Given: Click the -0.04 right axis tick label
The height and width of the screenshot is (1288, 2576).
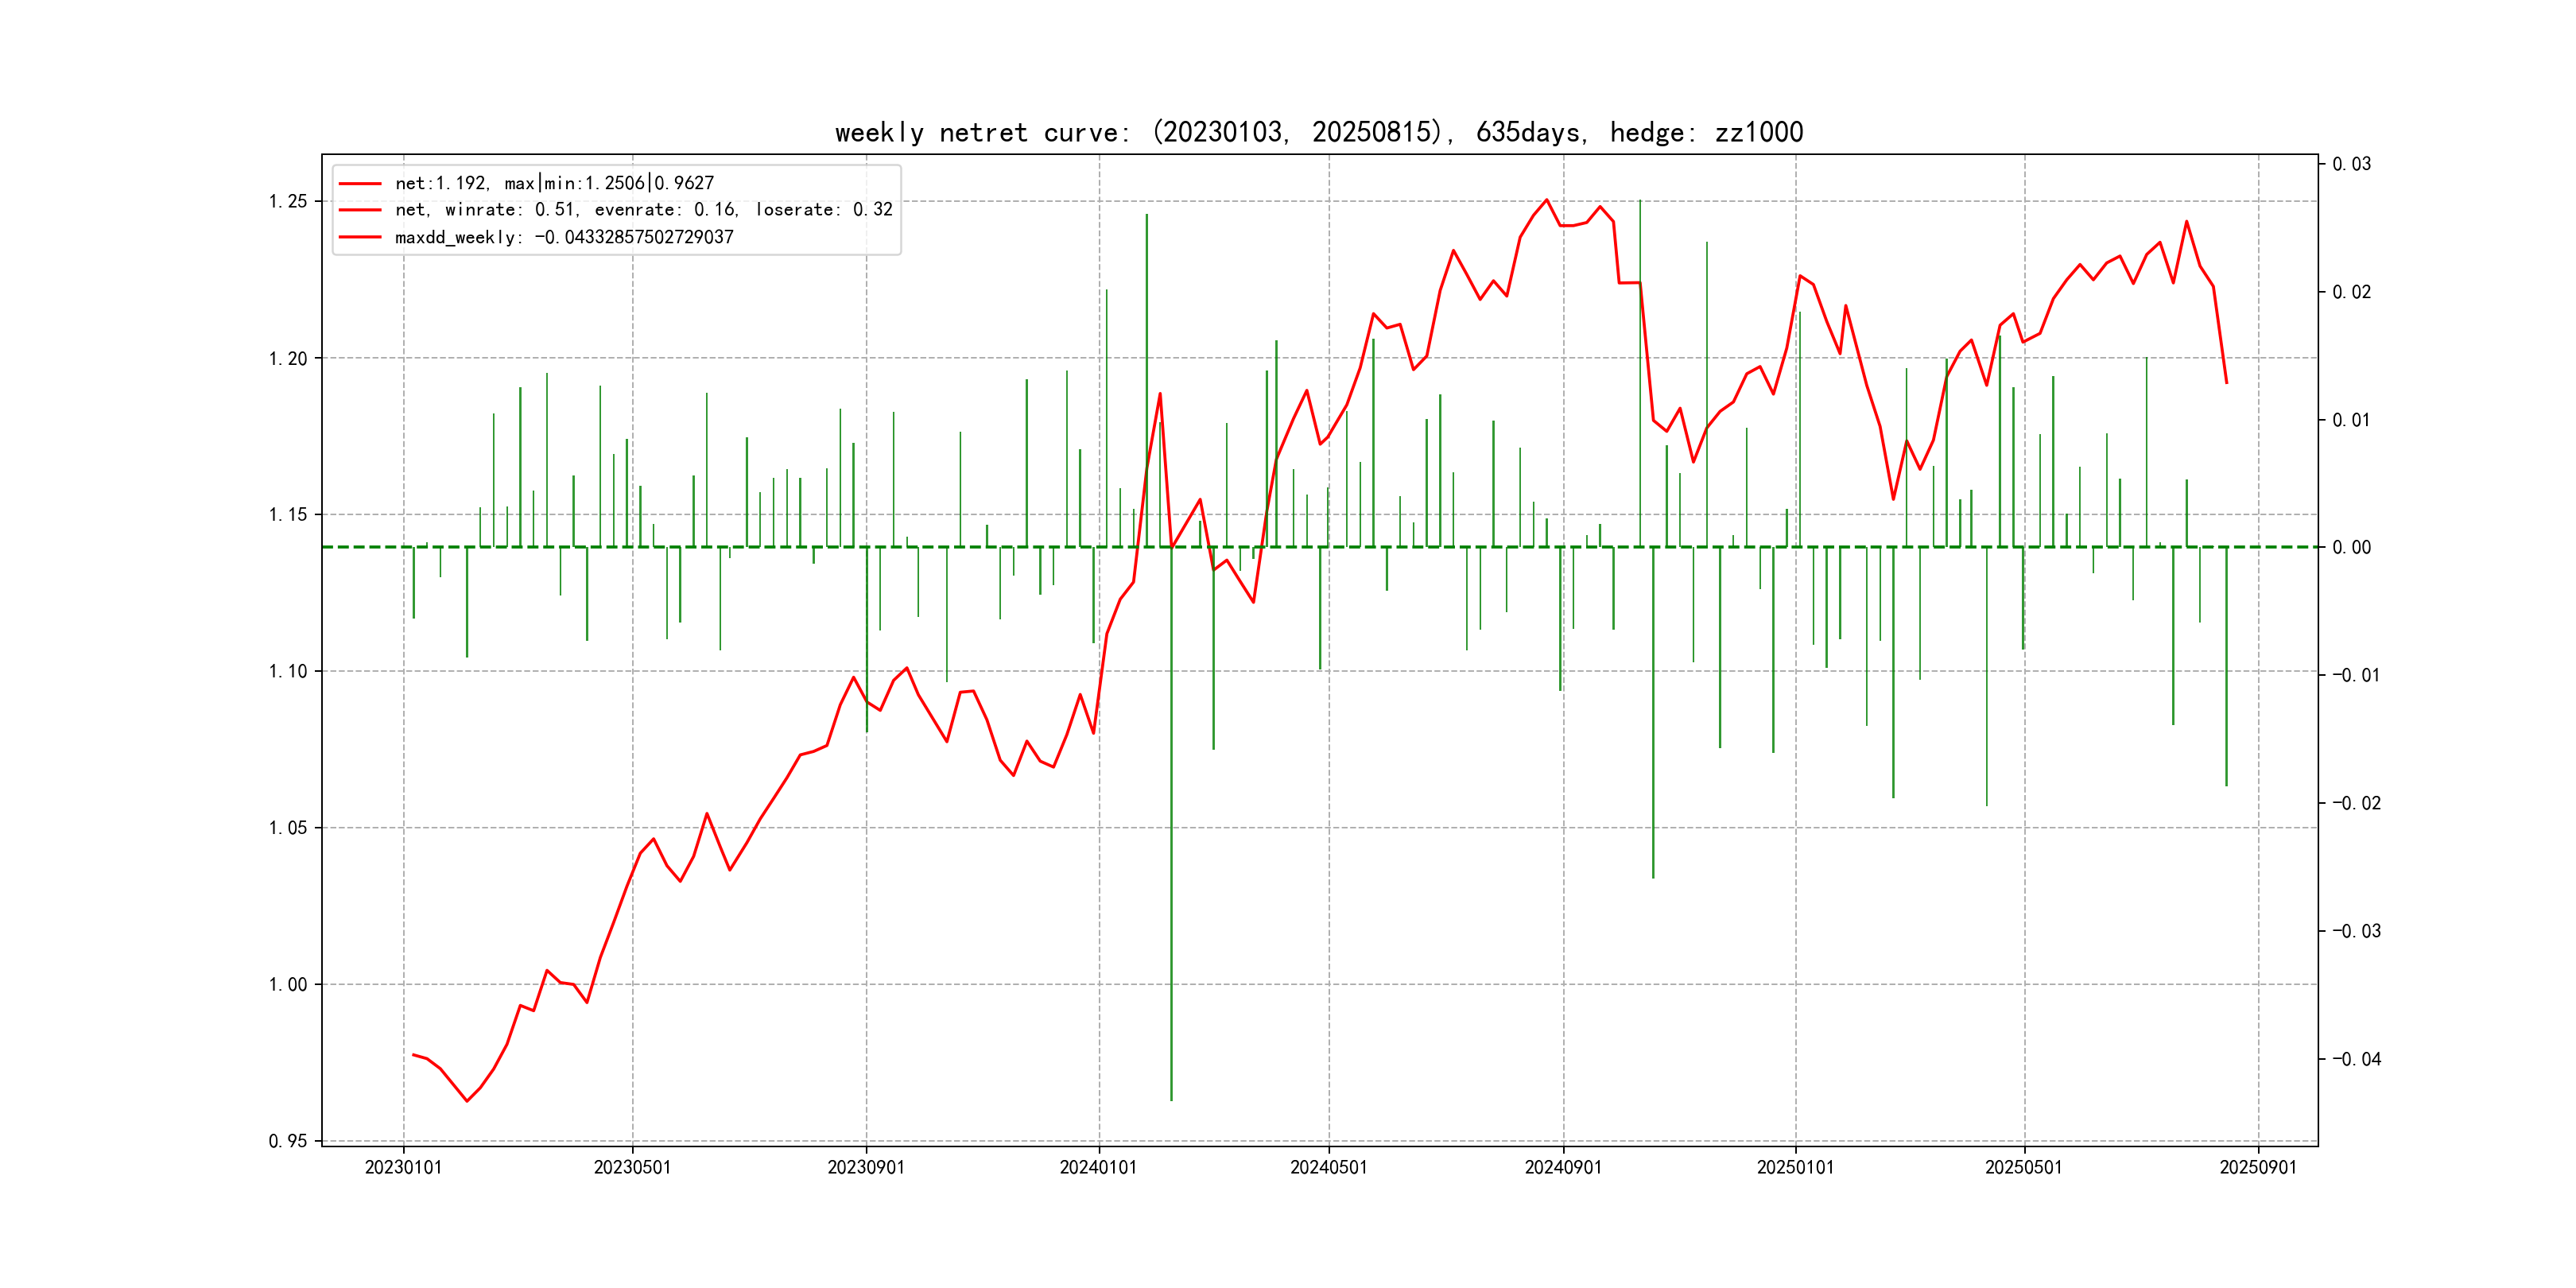Looking at the screenshot, I should [x=2356, y=1059].
